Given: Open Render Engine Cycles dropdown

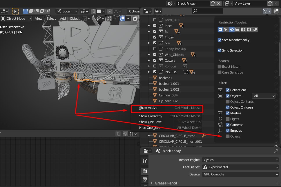Looking at the screenshot, I should (x=240, y=160).
